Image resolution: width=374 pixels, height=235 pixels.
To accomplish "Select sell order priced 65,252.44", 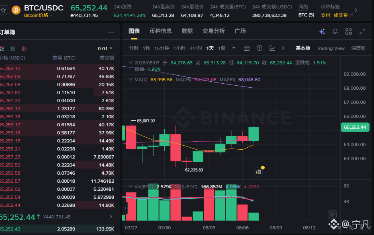I will pyautogui.click(x=57, y=205).
